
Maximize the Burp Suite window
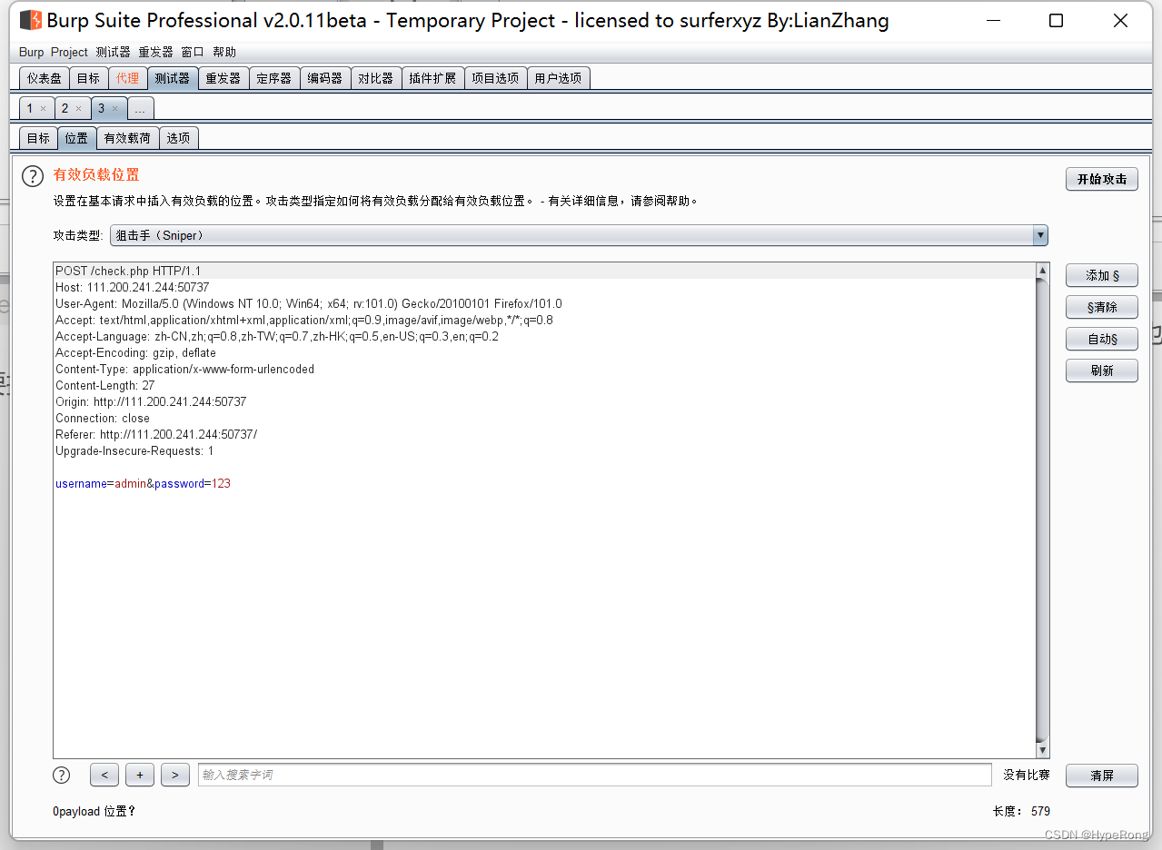[x=1056, y=21]
